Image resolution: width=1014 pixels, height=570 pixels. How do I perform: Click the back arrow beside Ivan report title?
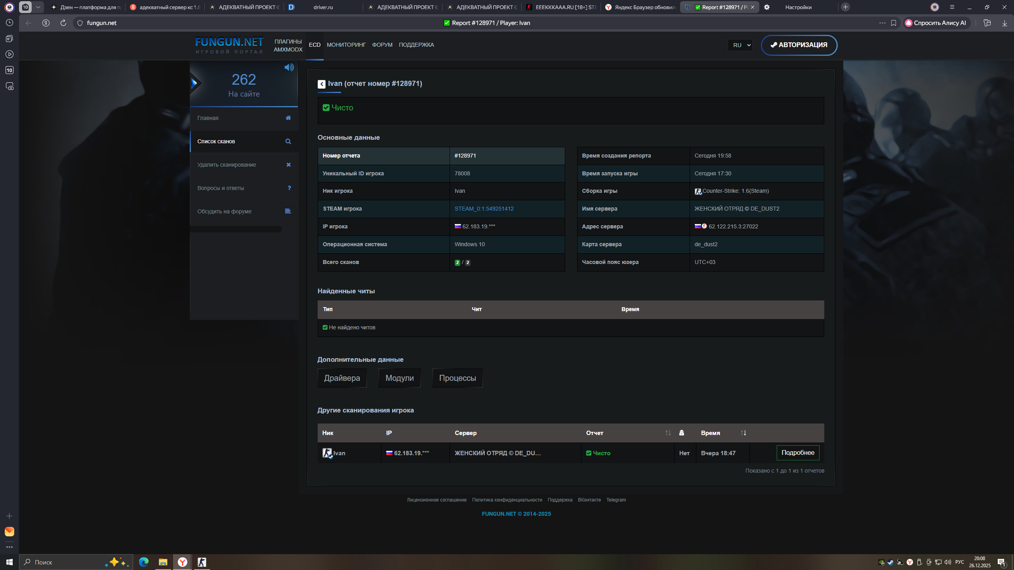pyautogui.click(x=321, y=84)
